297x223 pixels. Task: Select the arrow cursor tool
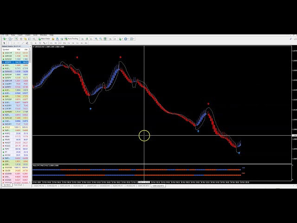pyautogui.click(x=4, y=43)
